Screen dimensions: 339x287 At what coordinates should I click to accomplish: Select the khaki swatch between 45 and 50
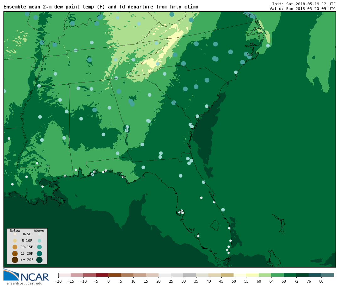[228, 275]
